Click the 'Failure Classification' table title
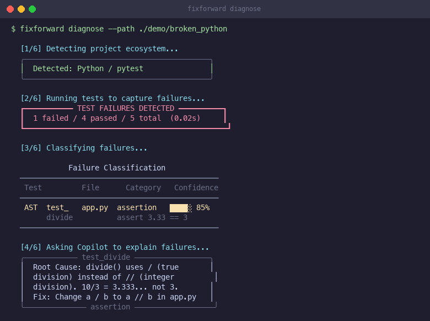 tap(117, 168)
